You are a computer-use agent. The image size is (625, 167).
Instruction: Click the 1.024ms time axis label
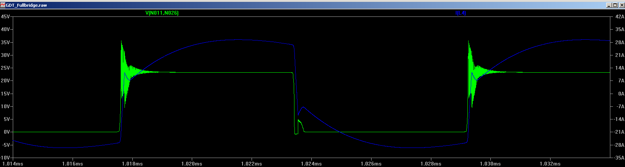tap(311, 164)
